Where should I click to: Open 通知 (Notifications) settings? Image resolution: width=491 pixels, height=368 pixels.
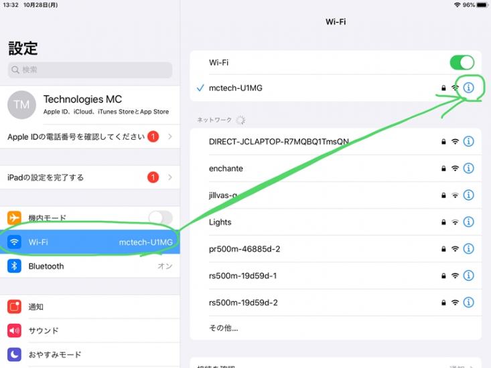click(x=90, y=306)
